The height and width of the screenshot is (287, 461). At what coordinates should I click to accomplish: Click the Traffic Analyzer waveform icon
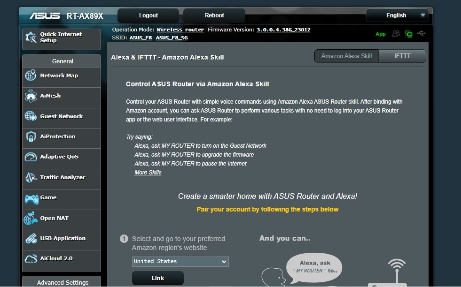31,177
